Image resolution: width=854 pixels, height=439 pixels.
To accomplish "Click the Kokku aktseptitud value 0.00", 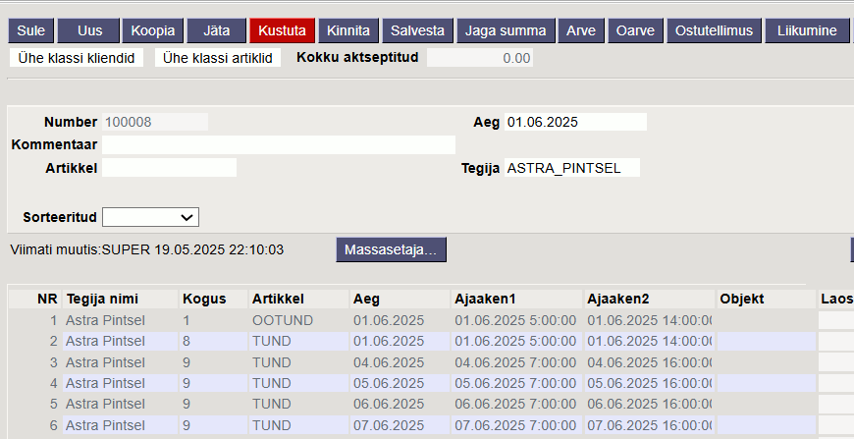I will point(480,58).
